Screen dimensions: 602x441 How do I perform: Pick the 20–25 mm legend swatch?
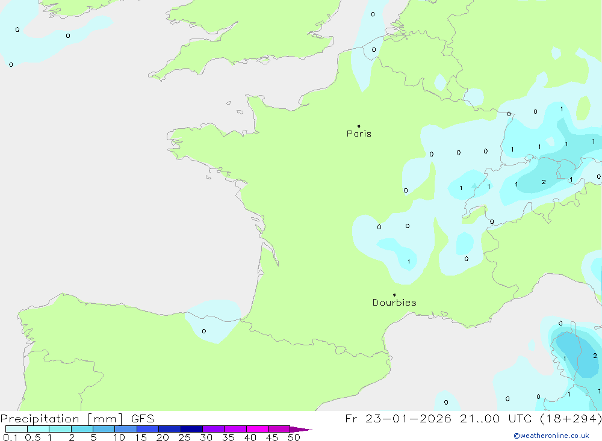coord(170,429)
